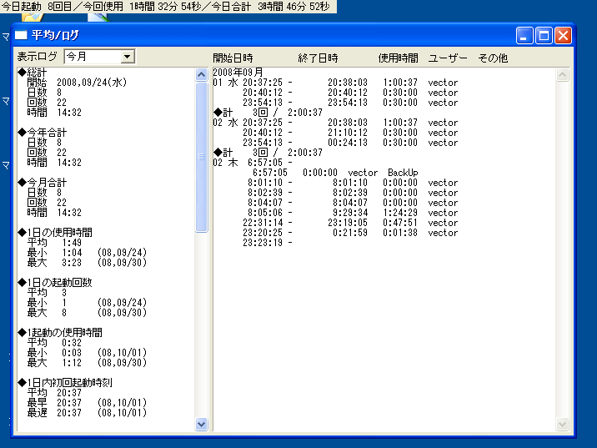Click the 終了日時 column header
597x448 pixels.
[x=318, y=58]
